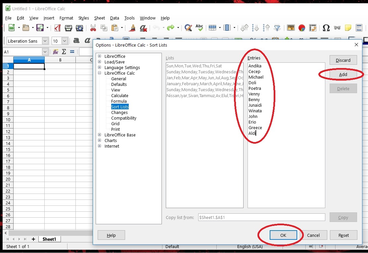Screen dimensions: 368x253
Task: Open the Data menu
Action: (115, 18)
